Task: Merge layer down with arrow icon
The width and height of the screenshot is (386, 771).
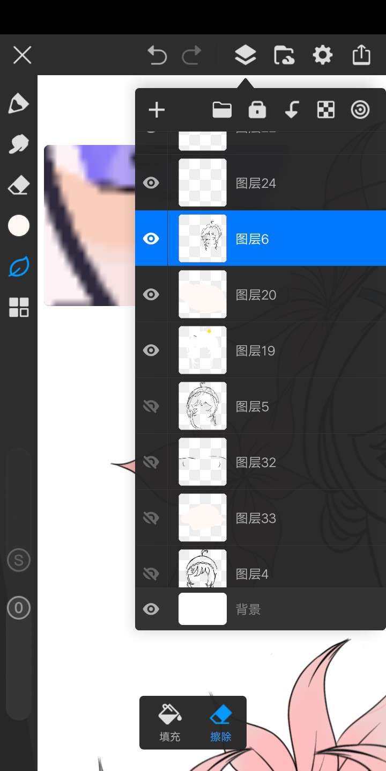Action: click(291, 110)
